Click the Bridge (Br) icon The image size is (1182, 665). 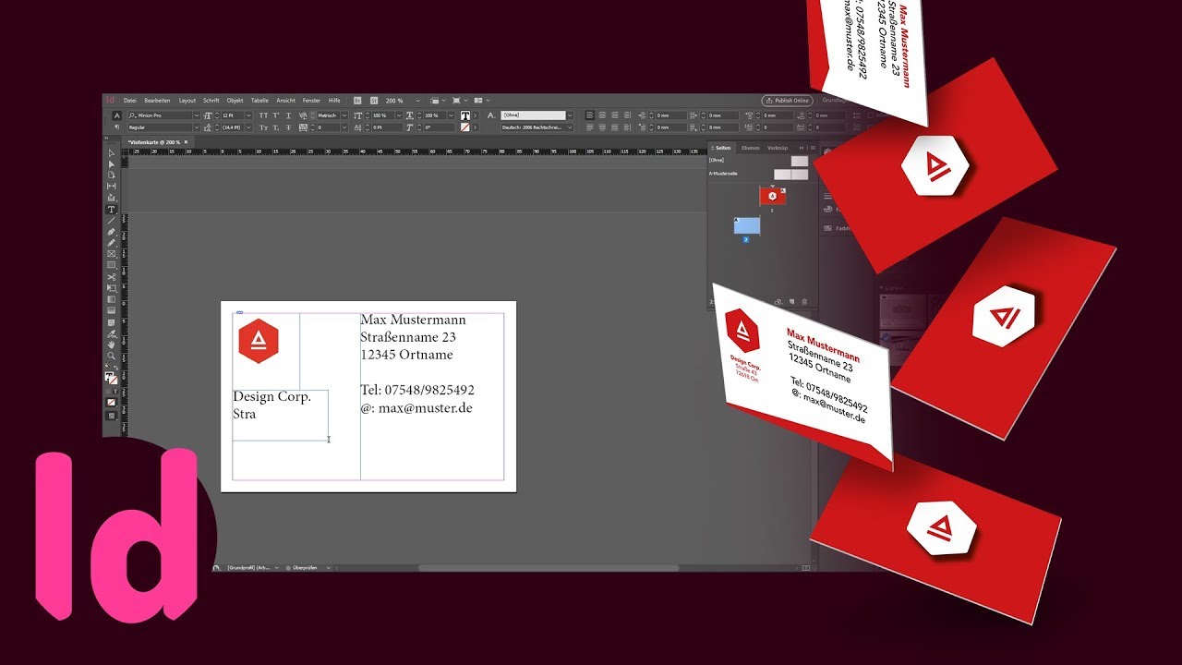pos(357,100)
